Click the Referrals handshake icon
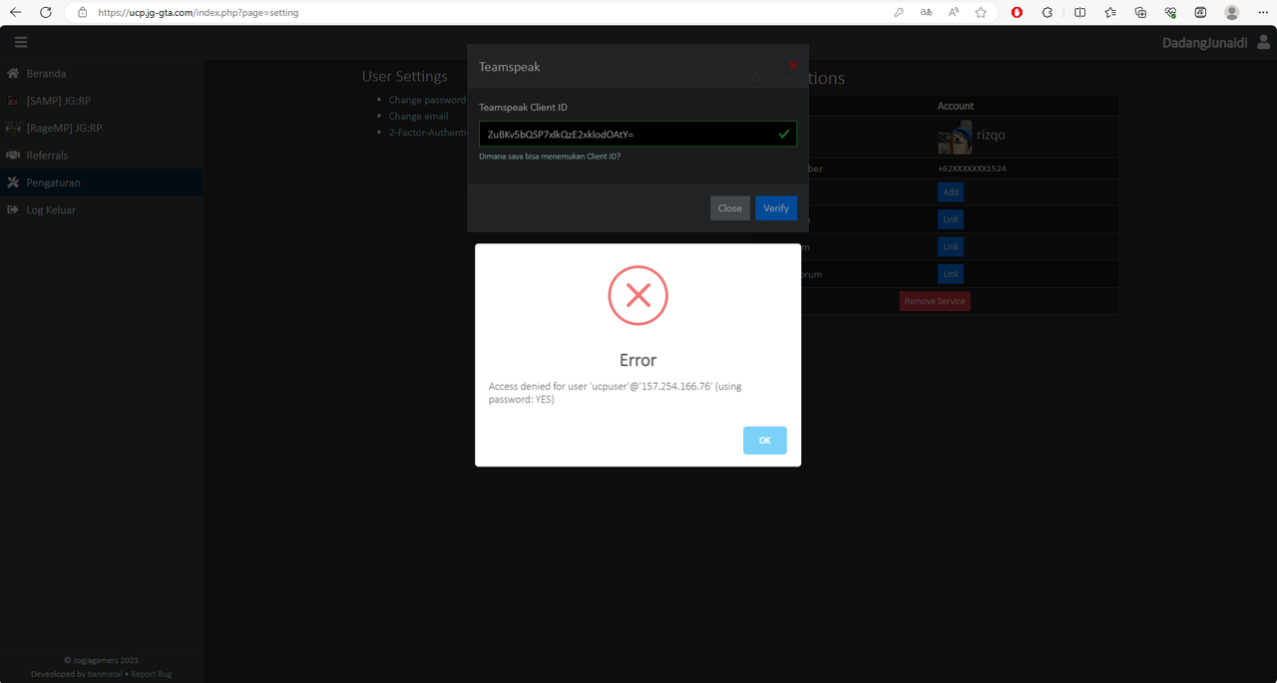 coord(13,156)
